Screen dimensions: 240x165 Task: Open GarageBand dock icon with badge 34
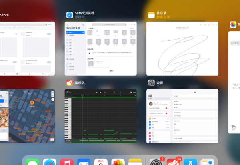coord(173,162)
